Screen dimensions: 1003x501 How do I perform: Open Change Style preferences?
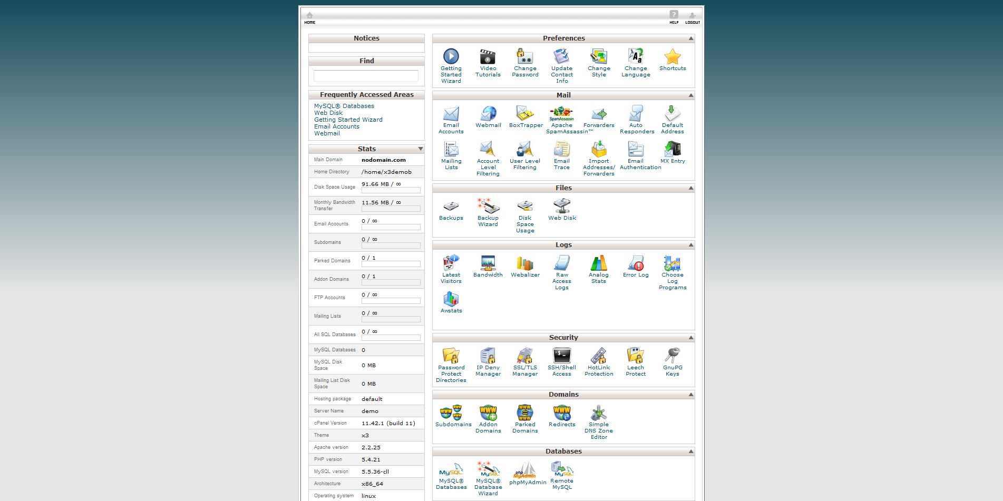click(599, 56)
